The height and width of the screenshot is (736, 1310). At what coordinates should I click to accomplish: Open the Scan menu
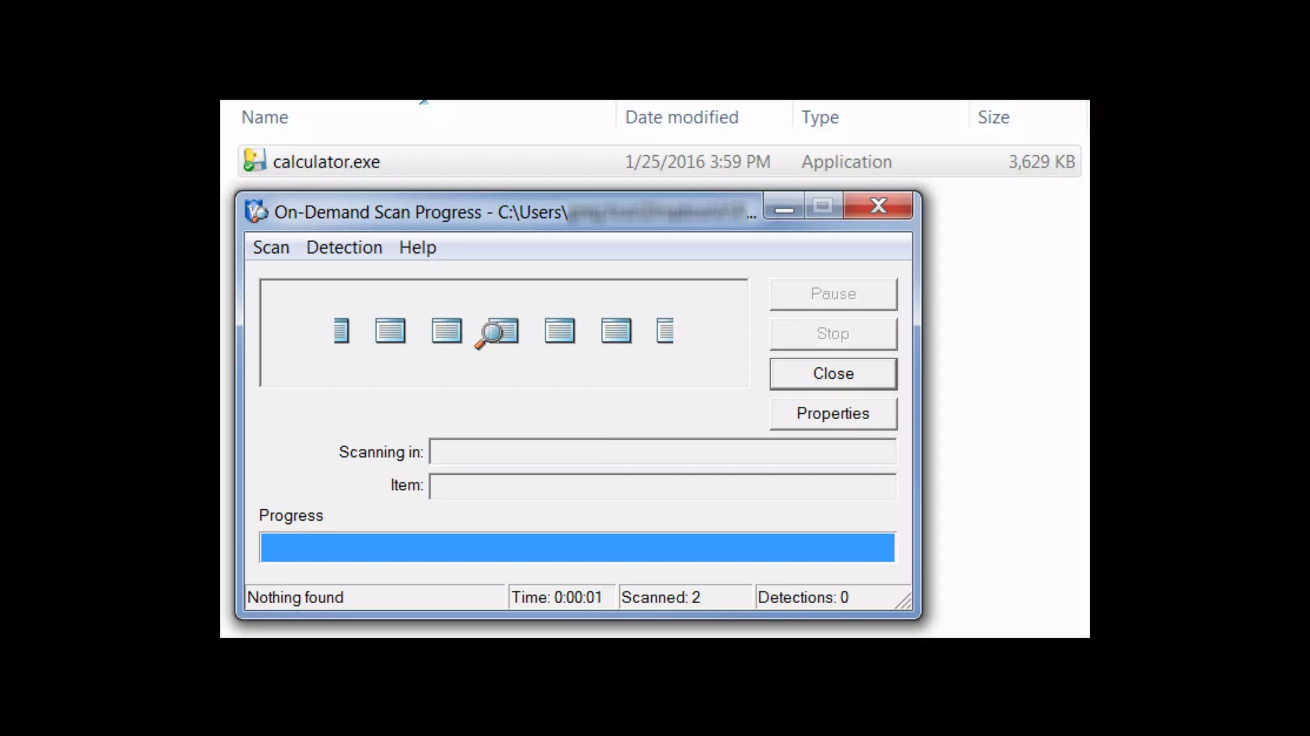pyautogui.click(x=271, y=247)
